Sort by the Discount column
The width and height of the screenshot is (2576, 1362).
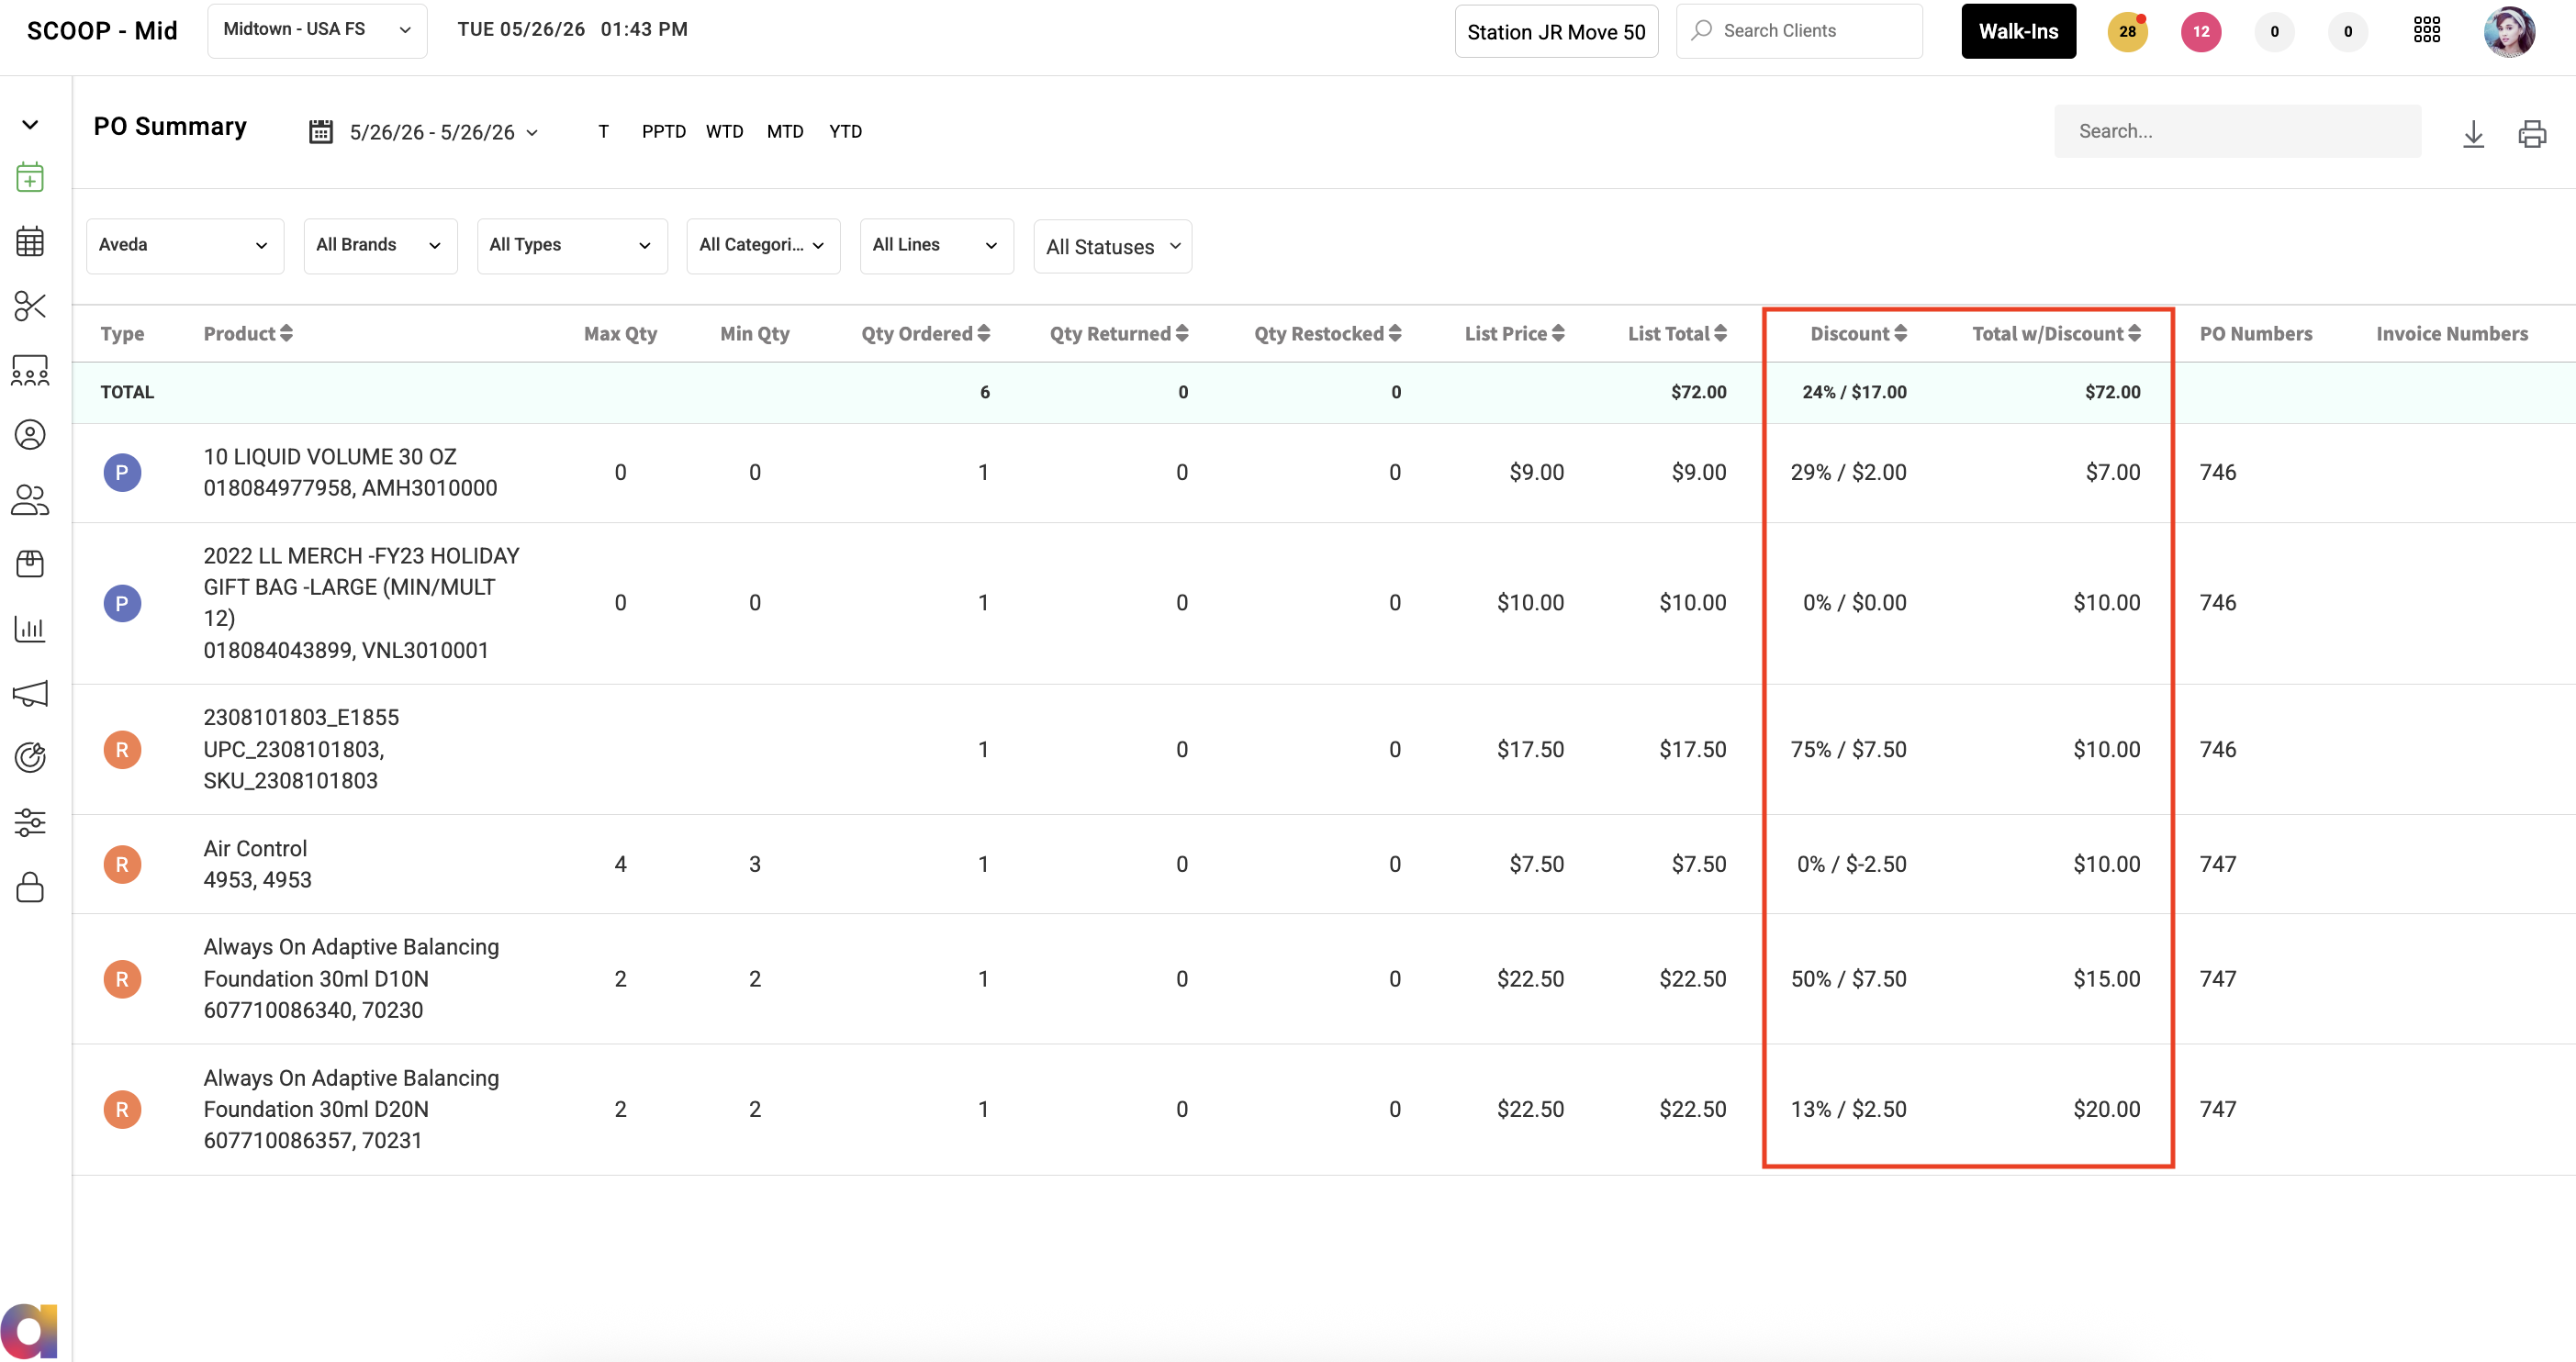point(1857,333)
